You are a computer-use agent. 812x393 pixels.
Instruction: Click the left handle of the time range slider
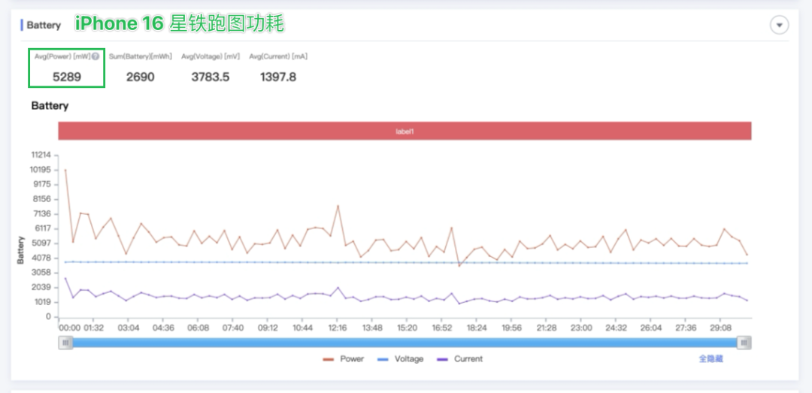[66, 343]
